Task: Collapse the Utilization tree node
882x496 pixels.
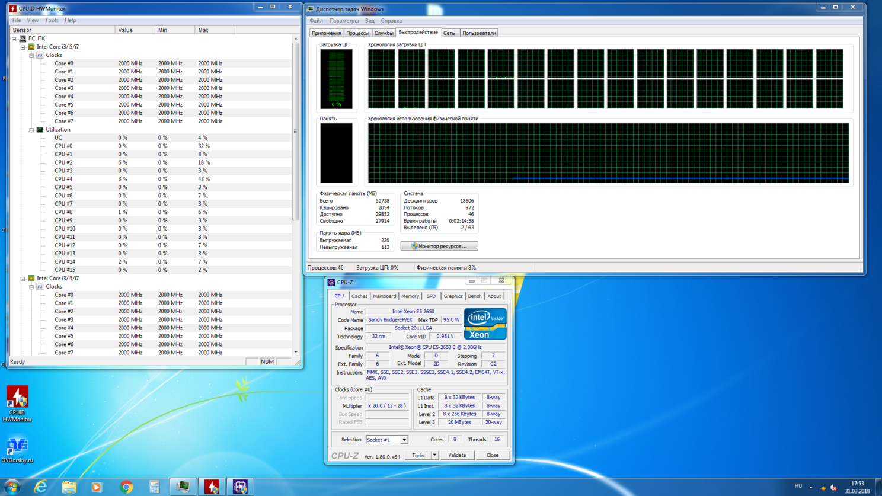Action: [x=31, y=130]
